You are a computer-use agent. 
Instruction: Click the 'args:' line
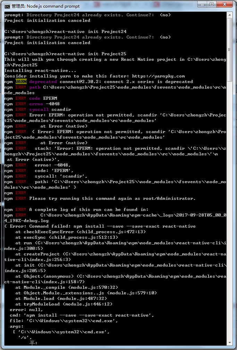point(17,327)
